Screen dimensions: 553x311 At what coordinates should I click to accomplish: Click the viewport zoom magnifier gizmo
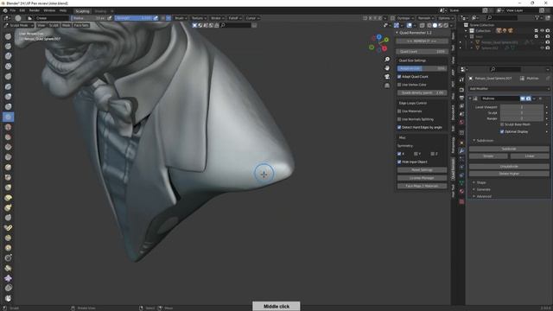tap(387, 60)
